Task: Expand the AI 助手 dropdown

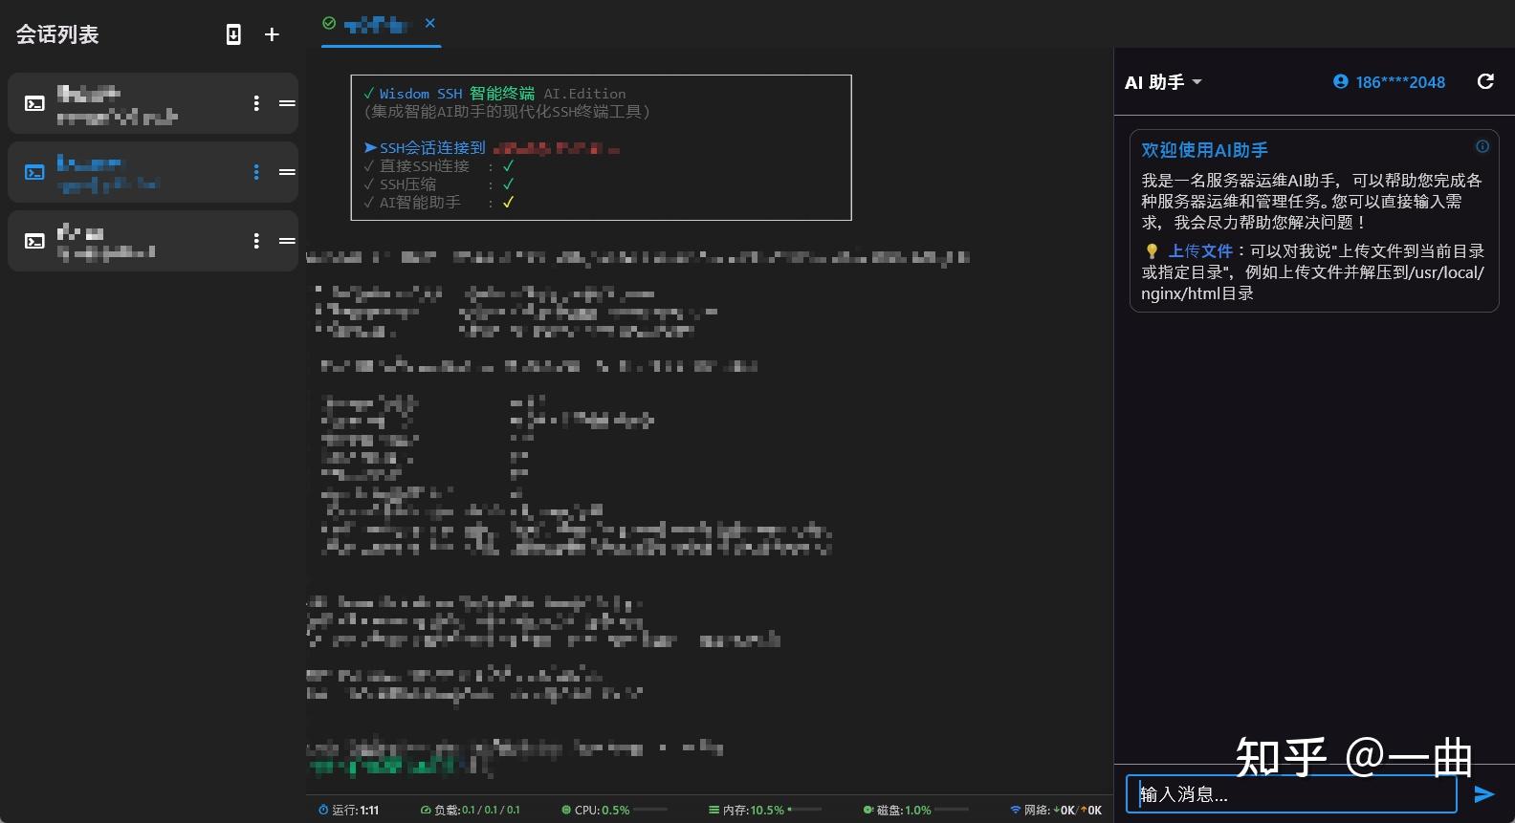Action: tap(1163, 82)
